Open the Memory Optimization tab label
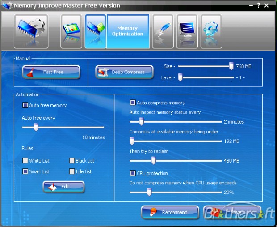The width and height of the screenshot is (277, 227). (x=128, y=31)
